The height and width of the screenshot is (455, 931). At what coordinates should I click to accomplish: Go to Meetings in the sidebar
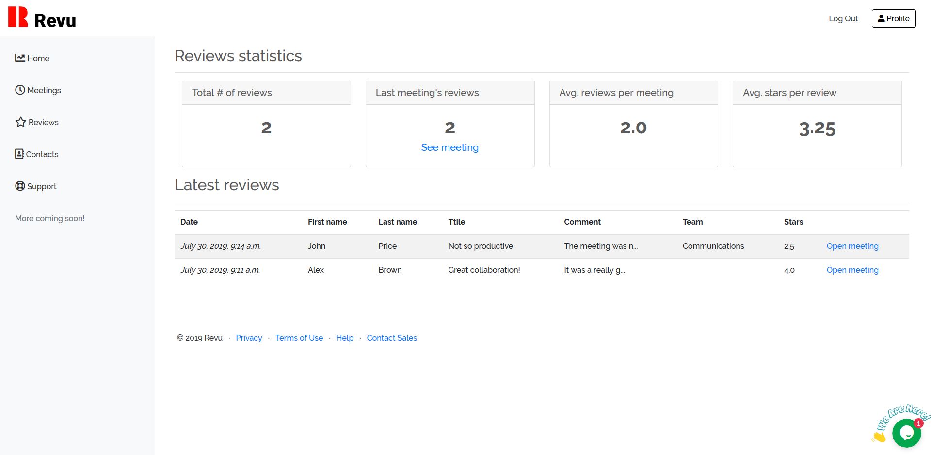[x=44, y=90]
